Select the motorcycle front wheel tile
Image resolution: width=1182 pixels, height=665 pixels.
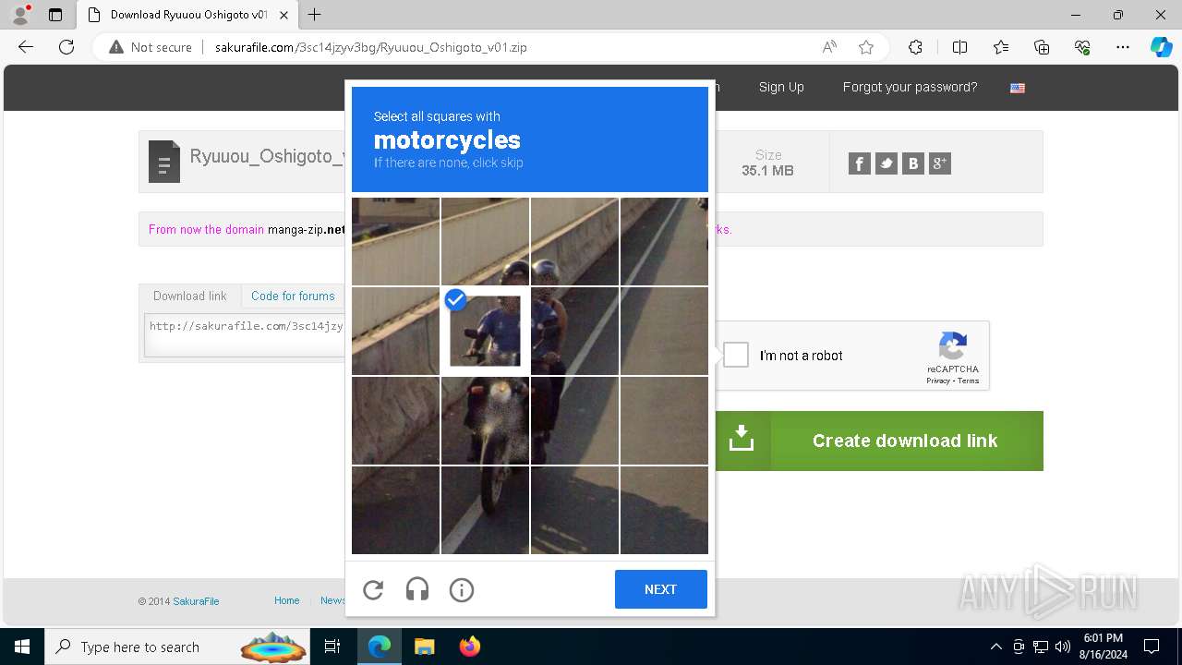[x=485, y=510]
